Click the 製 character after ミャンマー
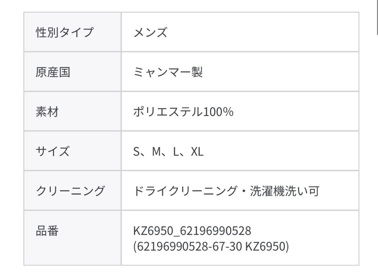This screenshot has height=278, width=378. tap(197, 72)
